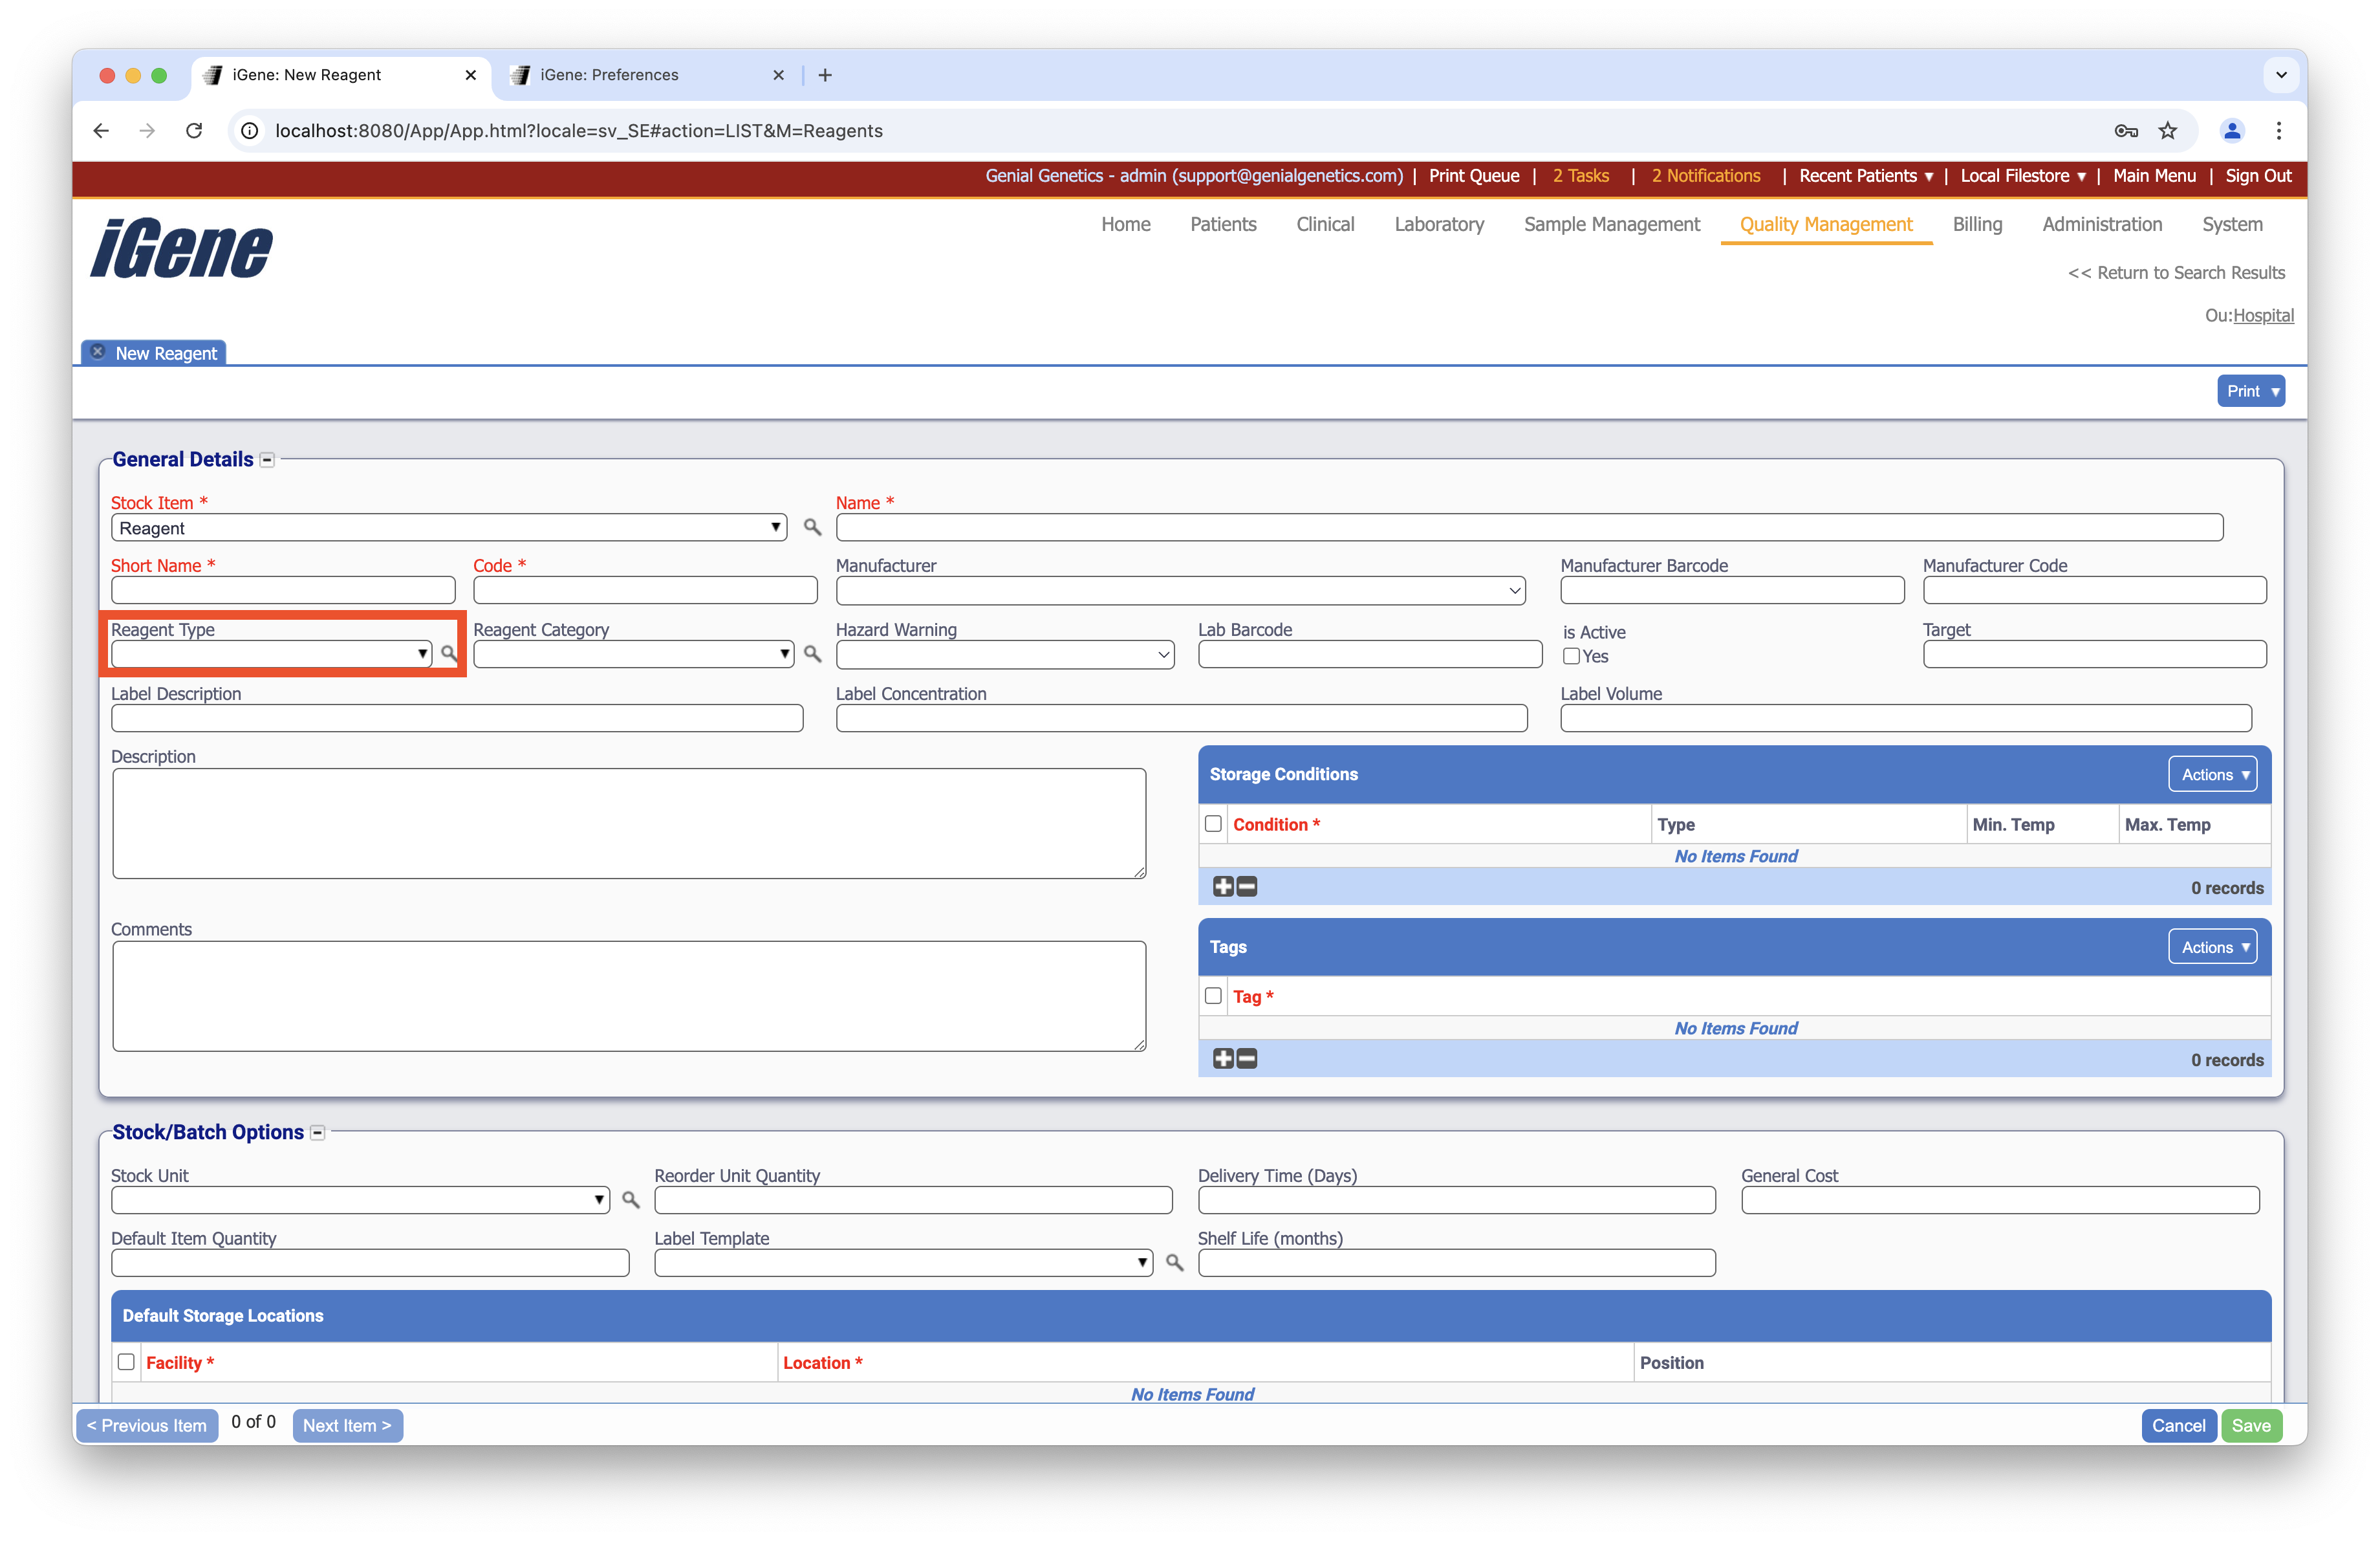The height and width of the screenshot is (1541, 2380).
Task: Expand the Hazard Warning dropdown
Action: 1004,655
